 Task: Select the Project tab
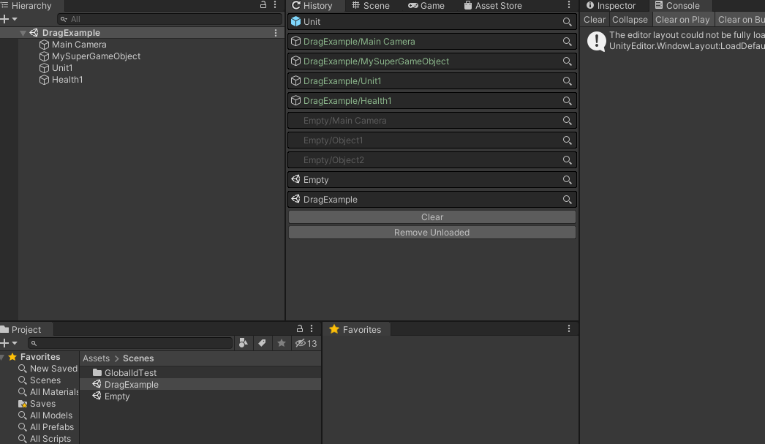click(21, 329)
